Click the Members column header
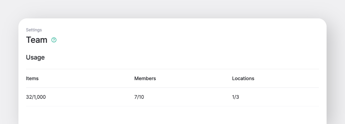345x124 pixels. [145, 78]
